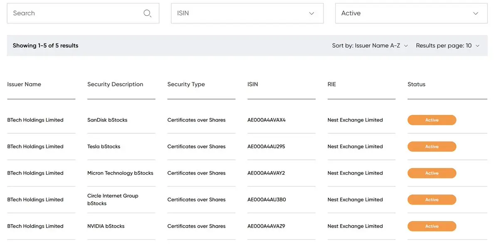Image resolution: width=499 pixels, height=252 pixels.
Task: Open the Active status filter dropdown
Action: tap(411, 13)
